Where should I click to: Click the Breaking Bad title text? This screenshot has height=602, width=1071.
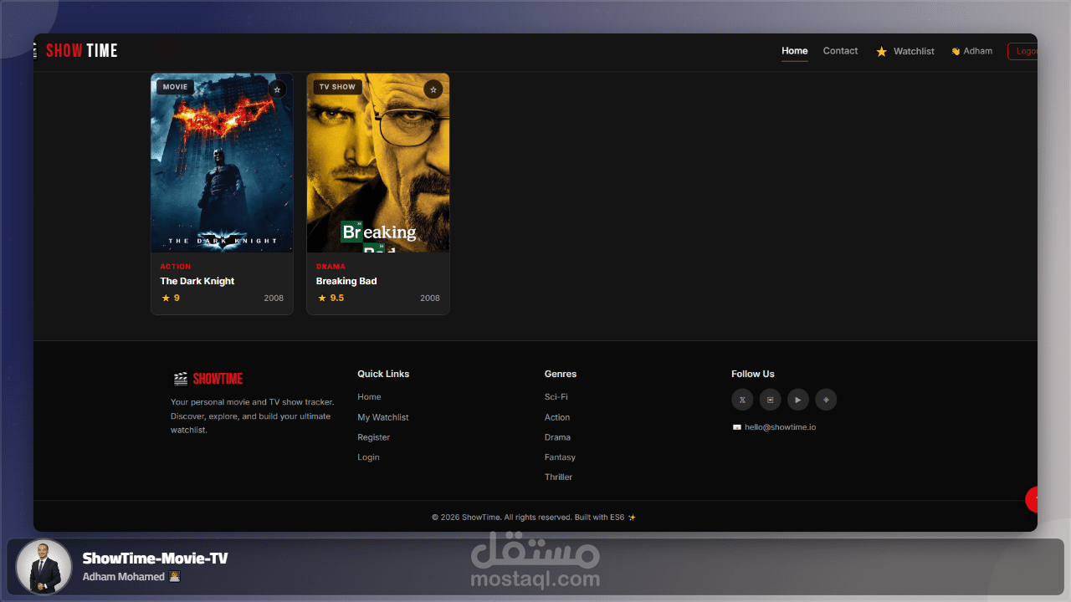tap(346, 281)
